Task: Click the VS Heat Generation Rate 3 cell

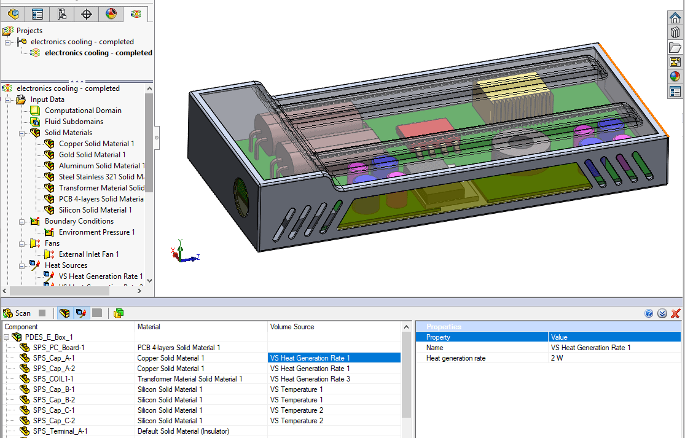Action: tap(334, 379)
